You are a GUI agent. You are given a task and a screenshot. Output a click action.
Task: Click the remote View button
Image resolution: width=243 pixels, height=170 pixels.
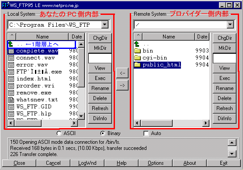tap(225, 68)
